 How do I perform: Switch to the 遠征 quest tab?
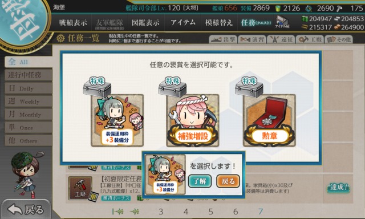click(x=281, y=39)
